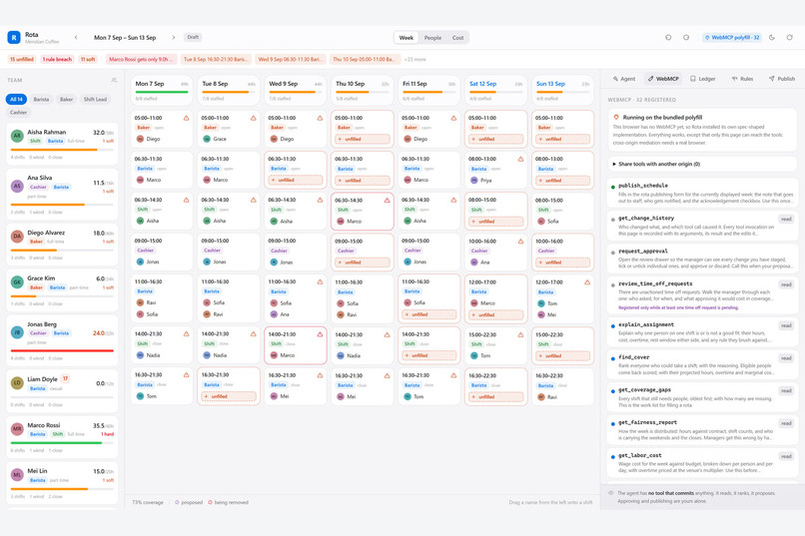Click the redo icon in top bar
The width and height of the screenshot is (805, 536).
pyautogui.click(x=686, y=38)
